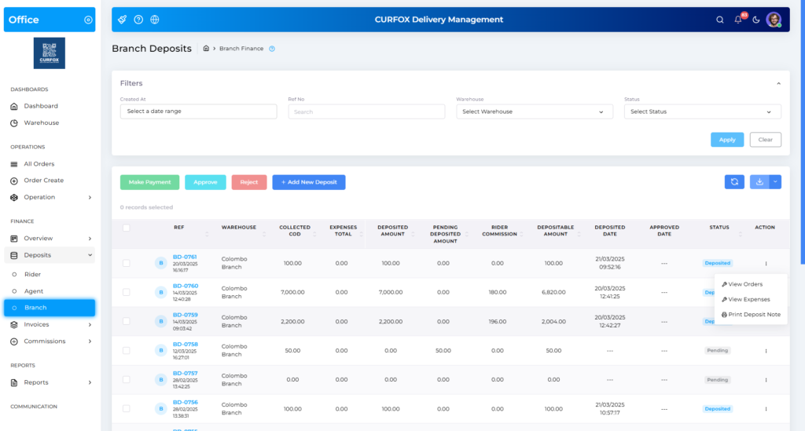Select the BD-0759 row checkbox
The image size is (805, 431).
(127, 321)
